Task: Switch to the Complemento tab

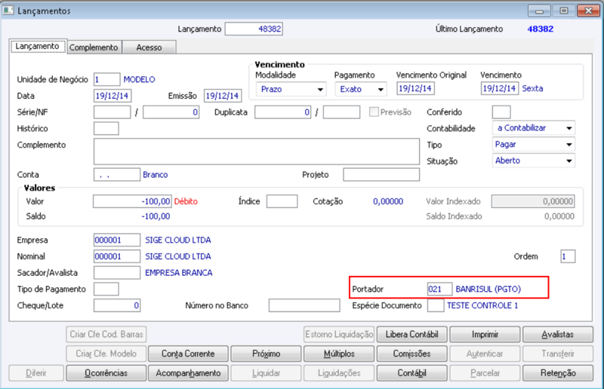Action: coord(94,47)
